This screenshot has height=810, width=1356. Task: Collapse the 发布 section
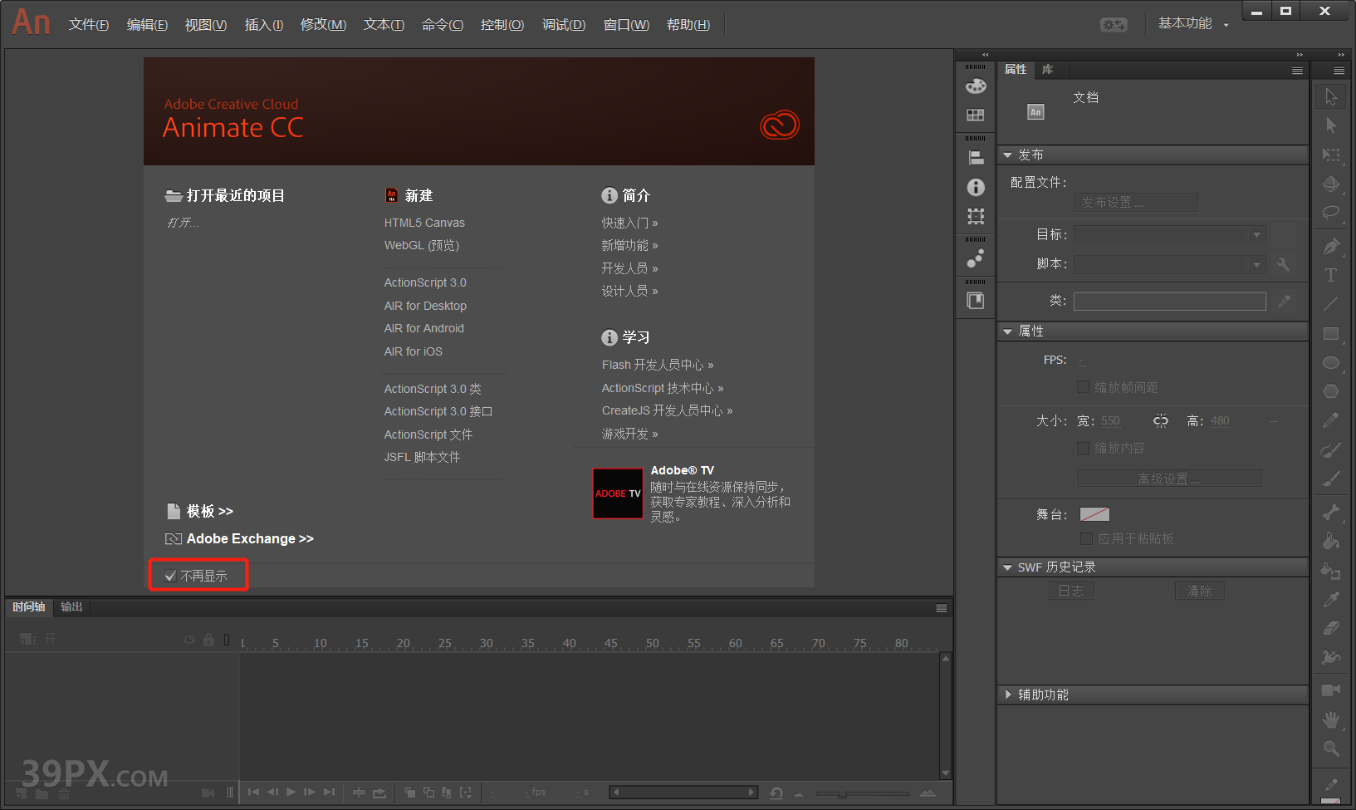(1008, 155)
